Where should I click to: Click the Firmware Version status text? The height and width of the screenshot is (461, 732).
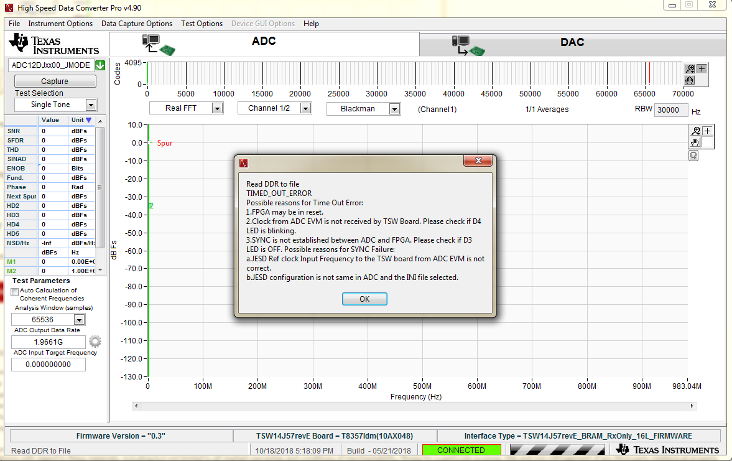pos(121,435)
